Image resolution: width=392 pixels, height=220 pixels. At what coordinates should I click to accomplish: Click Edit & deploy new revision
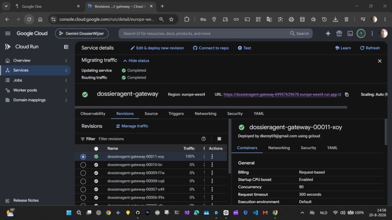coord(157,48)
